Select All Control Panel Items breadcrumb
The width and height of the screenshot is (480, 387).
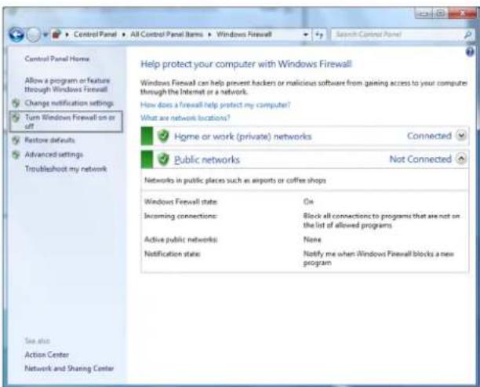tap(166, 35)
